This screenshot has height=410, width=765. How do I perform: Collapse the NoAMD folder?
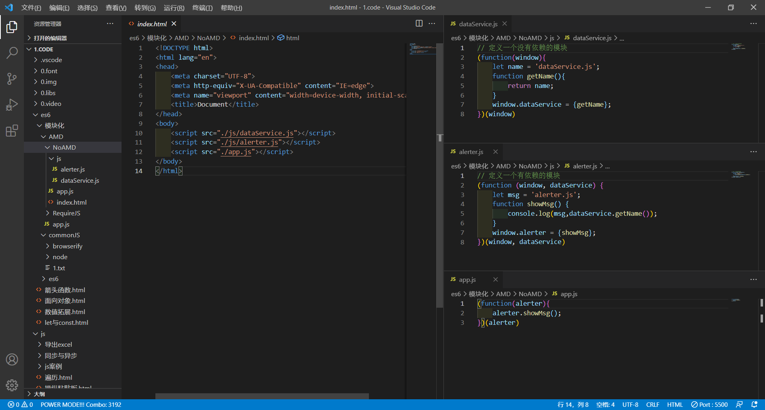pos(73,147)
